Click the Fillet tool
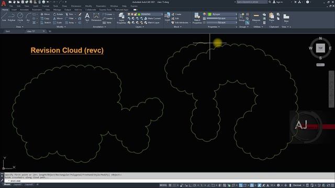 (x=70, y=19)
